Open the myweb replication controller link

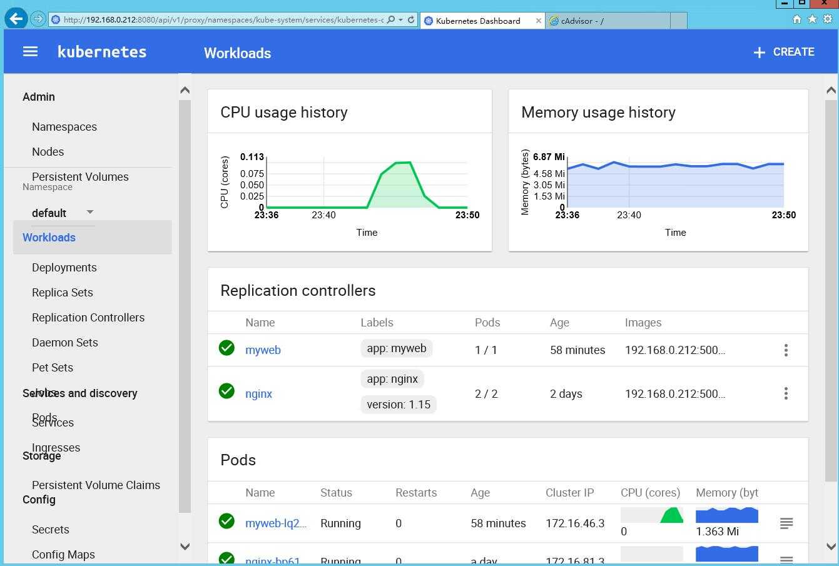coord(263,350)
